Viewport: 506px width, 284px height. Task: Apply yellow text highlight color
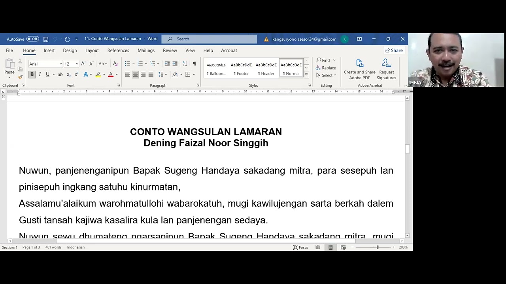[98, 75]
